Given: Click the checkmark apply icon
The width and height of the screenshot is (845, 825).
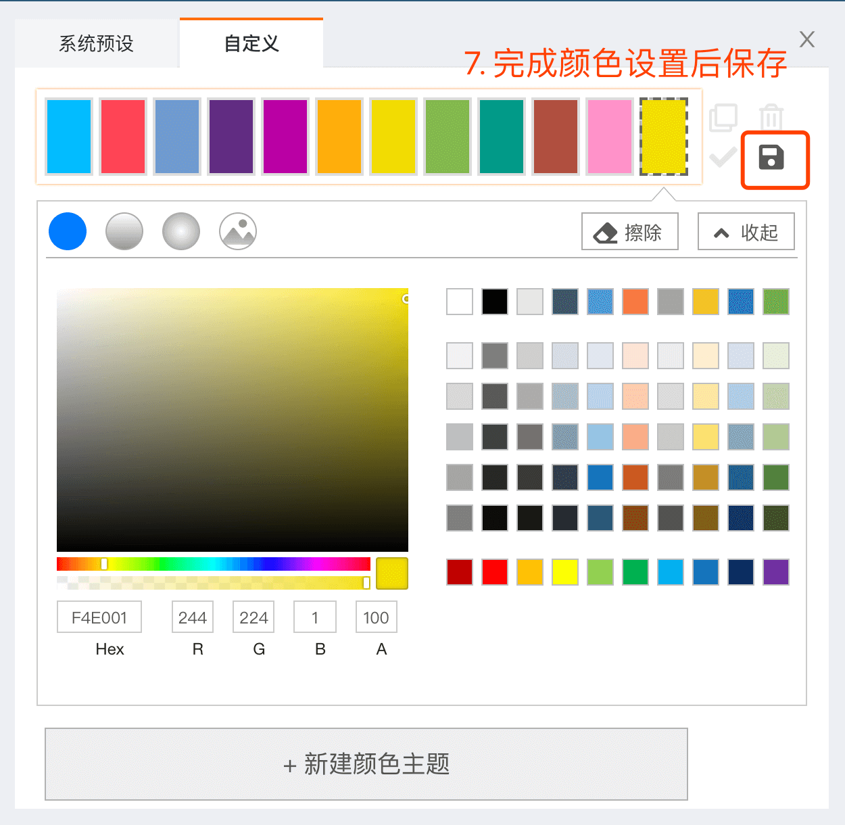Looking at the screenshot, I should click(x=723, y=158).
